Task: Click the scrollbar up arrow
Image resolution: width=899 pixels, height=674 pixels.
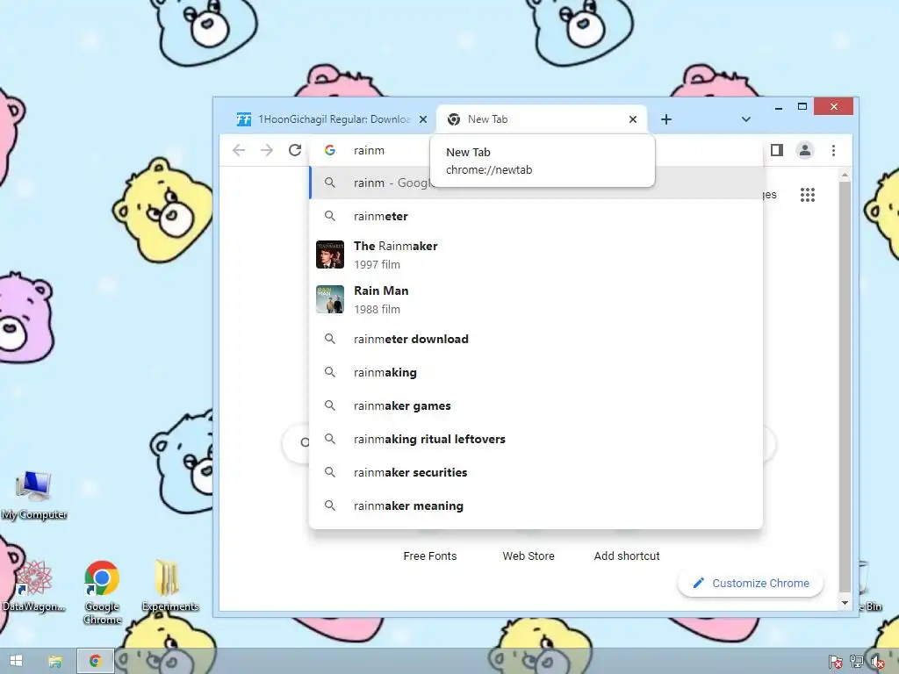Action: click(845, 175)
